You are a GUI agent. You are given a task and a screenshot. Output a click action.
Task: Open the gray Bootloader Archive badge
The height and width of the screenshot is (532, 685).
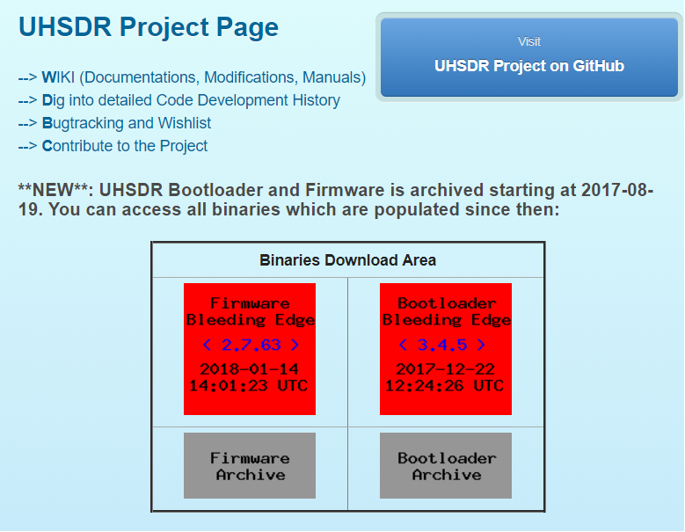click(x=446, y=466)
